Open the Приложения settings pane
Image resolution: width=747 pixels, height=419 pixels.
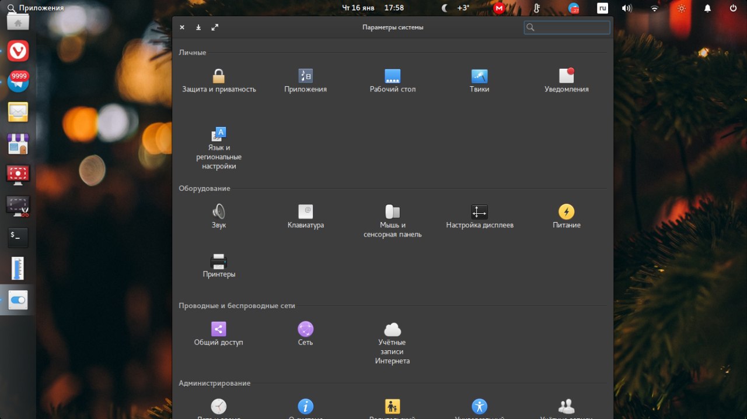coord(305,81)
